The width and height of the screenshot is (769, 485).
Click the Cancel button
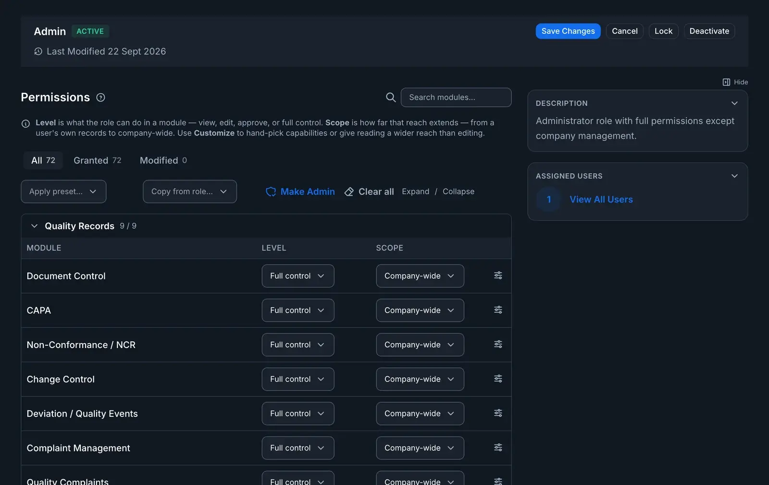pos(625,31)
